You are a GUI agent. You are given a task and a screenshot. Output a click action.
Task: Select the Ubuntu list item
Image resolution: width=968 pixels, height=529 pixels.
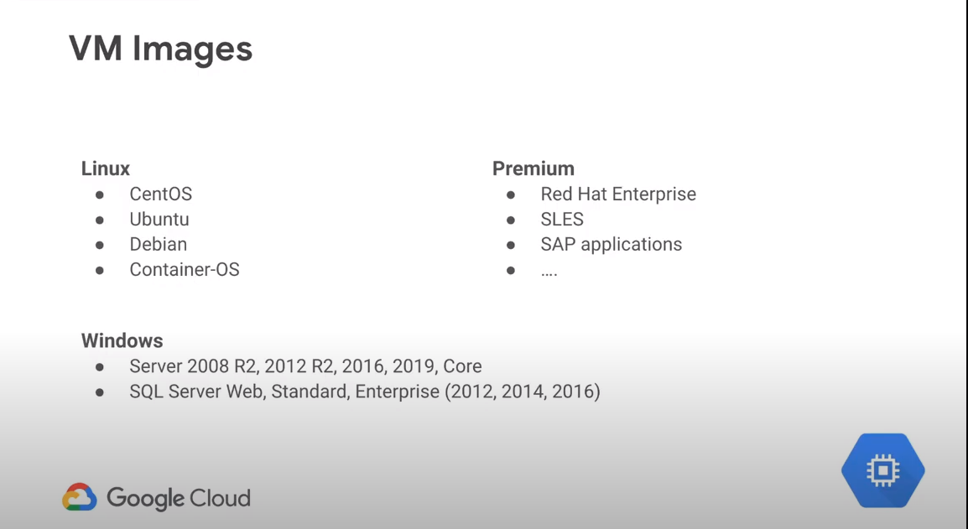click(159, 219)
